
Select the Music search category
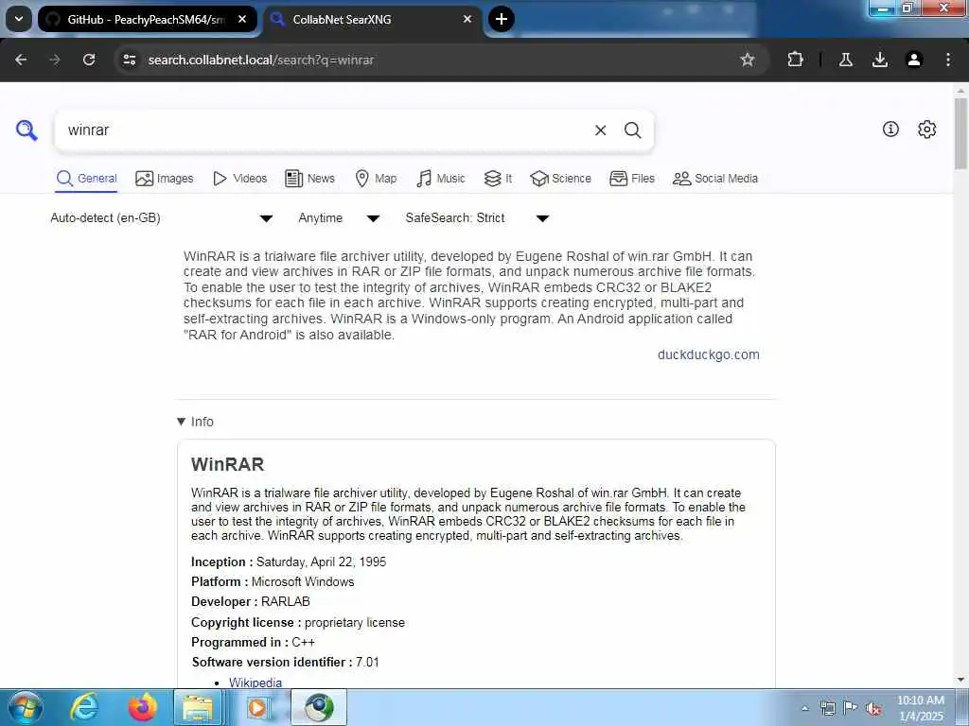tap(441, 179)
